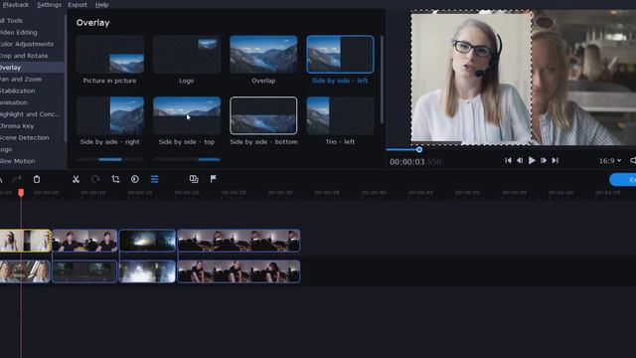The image size is (636, 358).
Task: Select the man in cap clip on overlay track
Action: [x=84, y=241]
